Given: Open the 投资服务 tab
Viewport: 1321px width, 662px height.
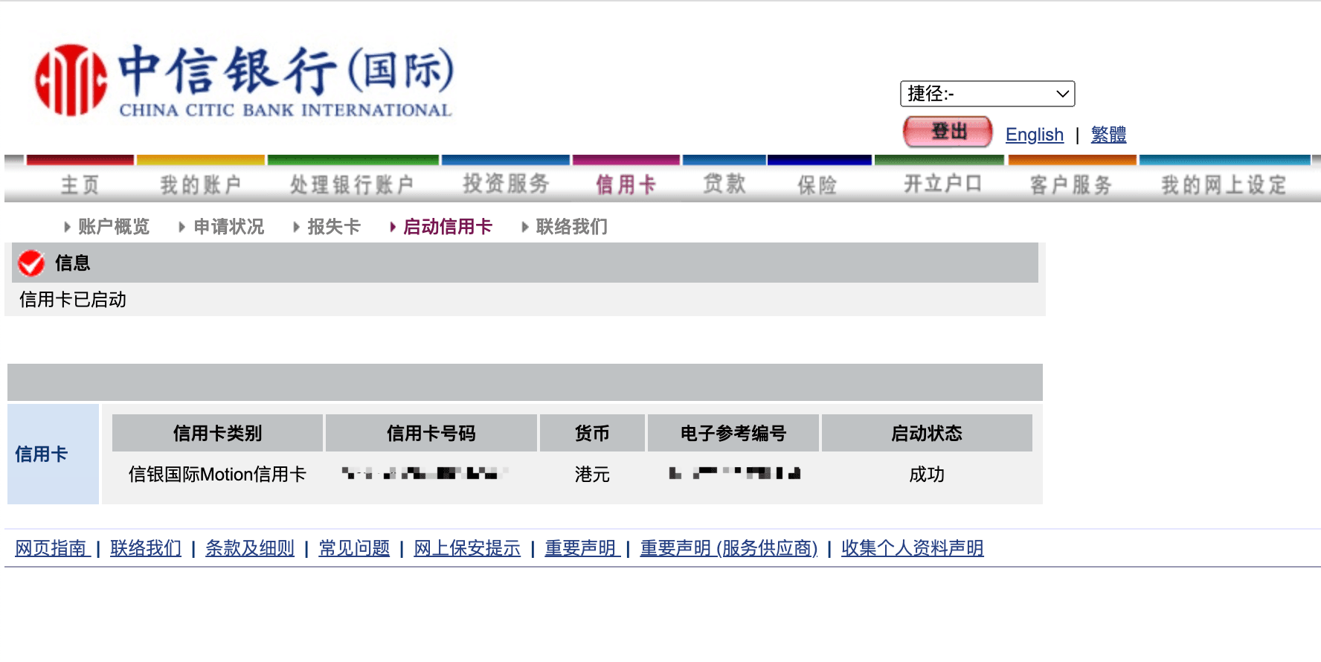Looking at the screenshot, I should 506,184.
